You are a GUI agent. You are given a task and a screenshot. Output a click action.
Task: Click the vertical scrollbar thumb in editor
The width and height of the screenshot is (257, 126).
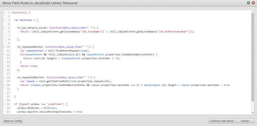click(x=253, y=57)
